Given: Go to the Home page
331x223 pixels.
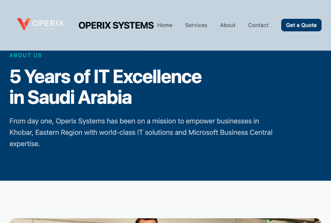Looking at the screenshot, I should pos(165,25).
